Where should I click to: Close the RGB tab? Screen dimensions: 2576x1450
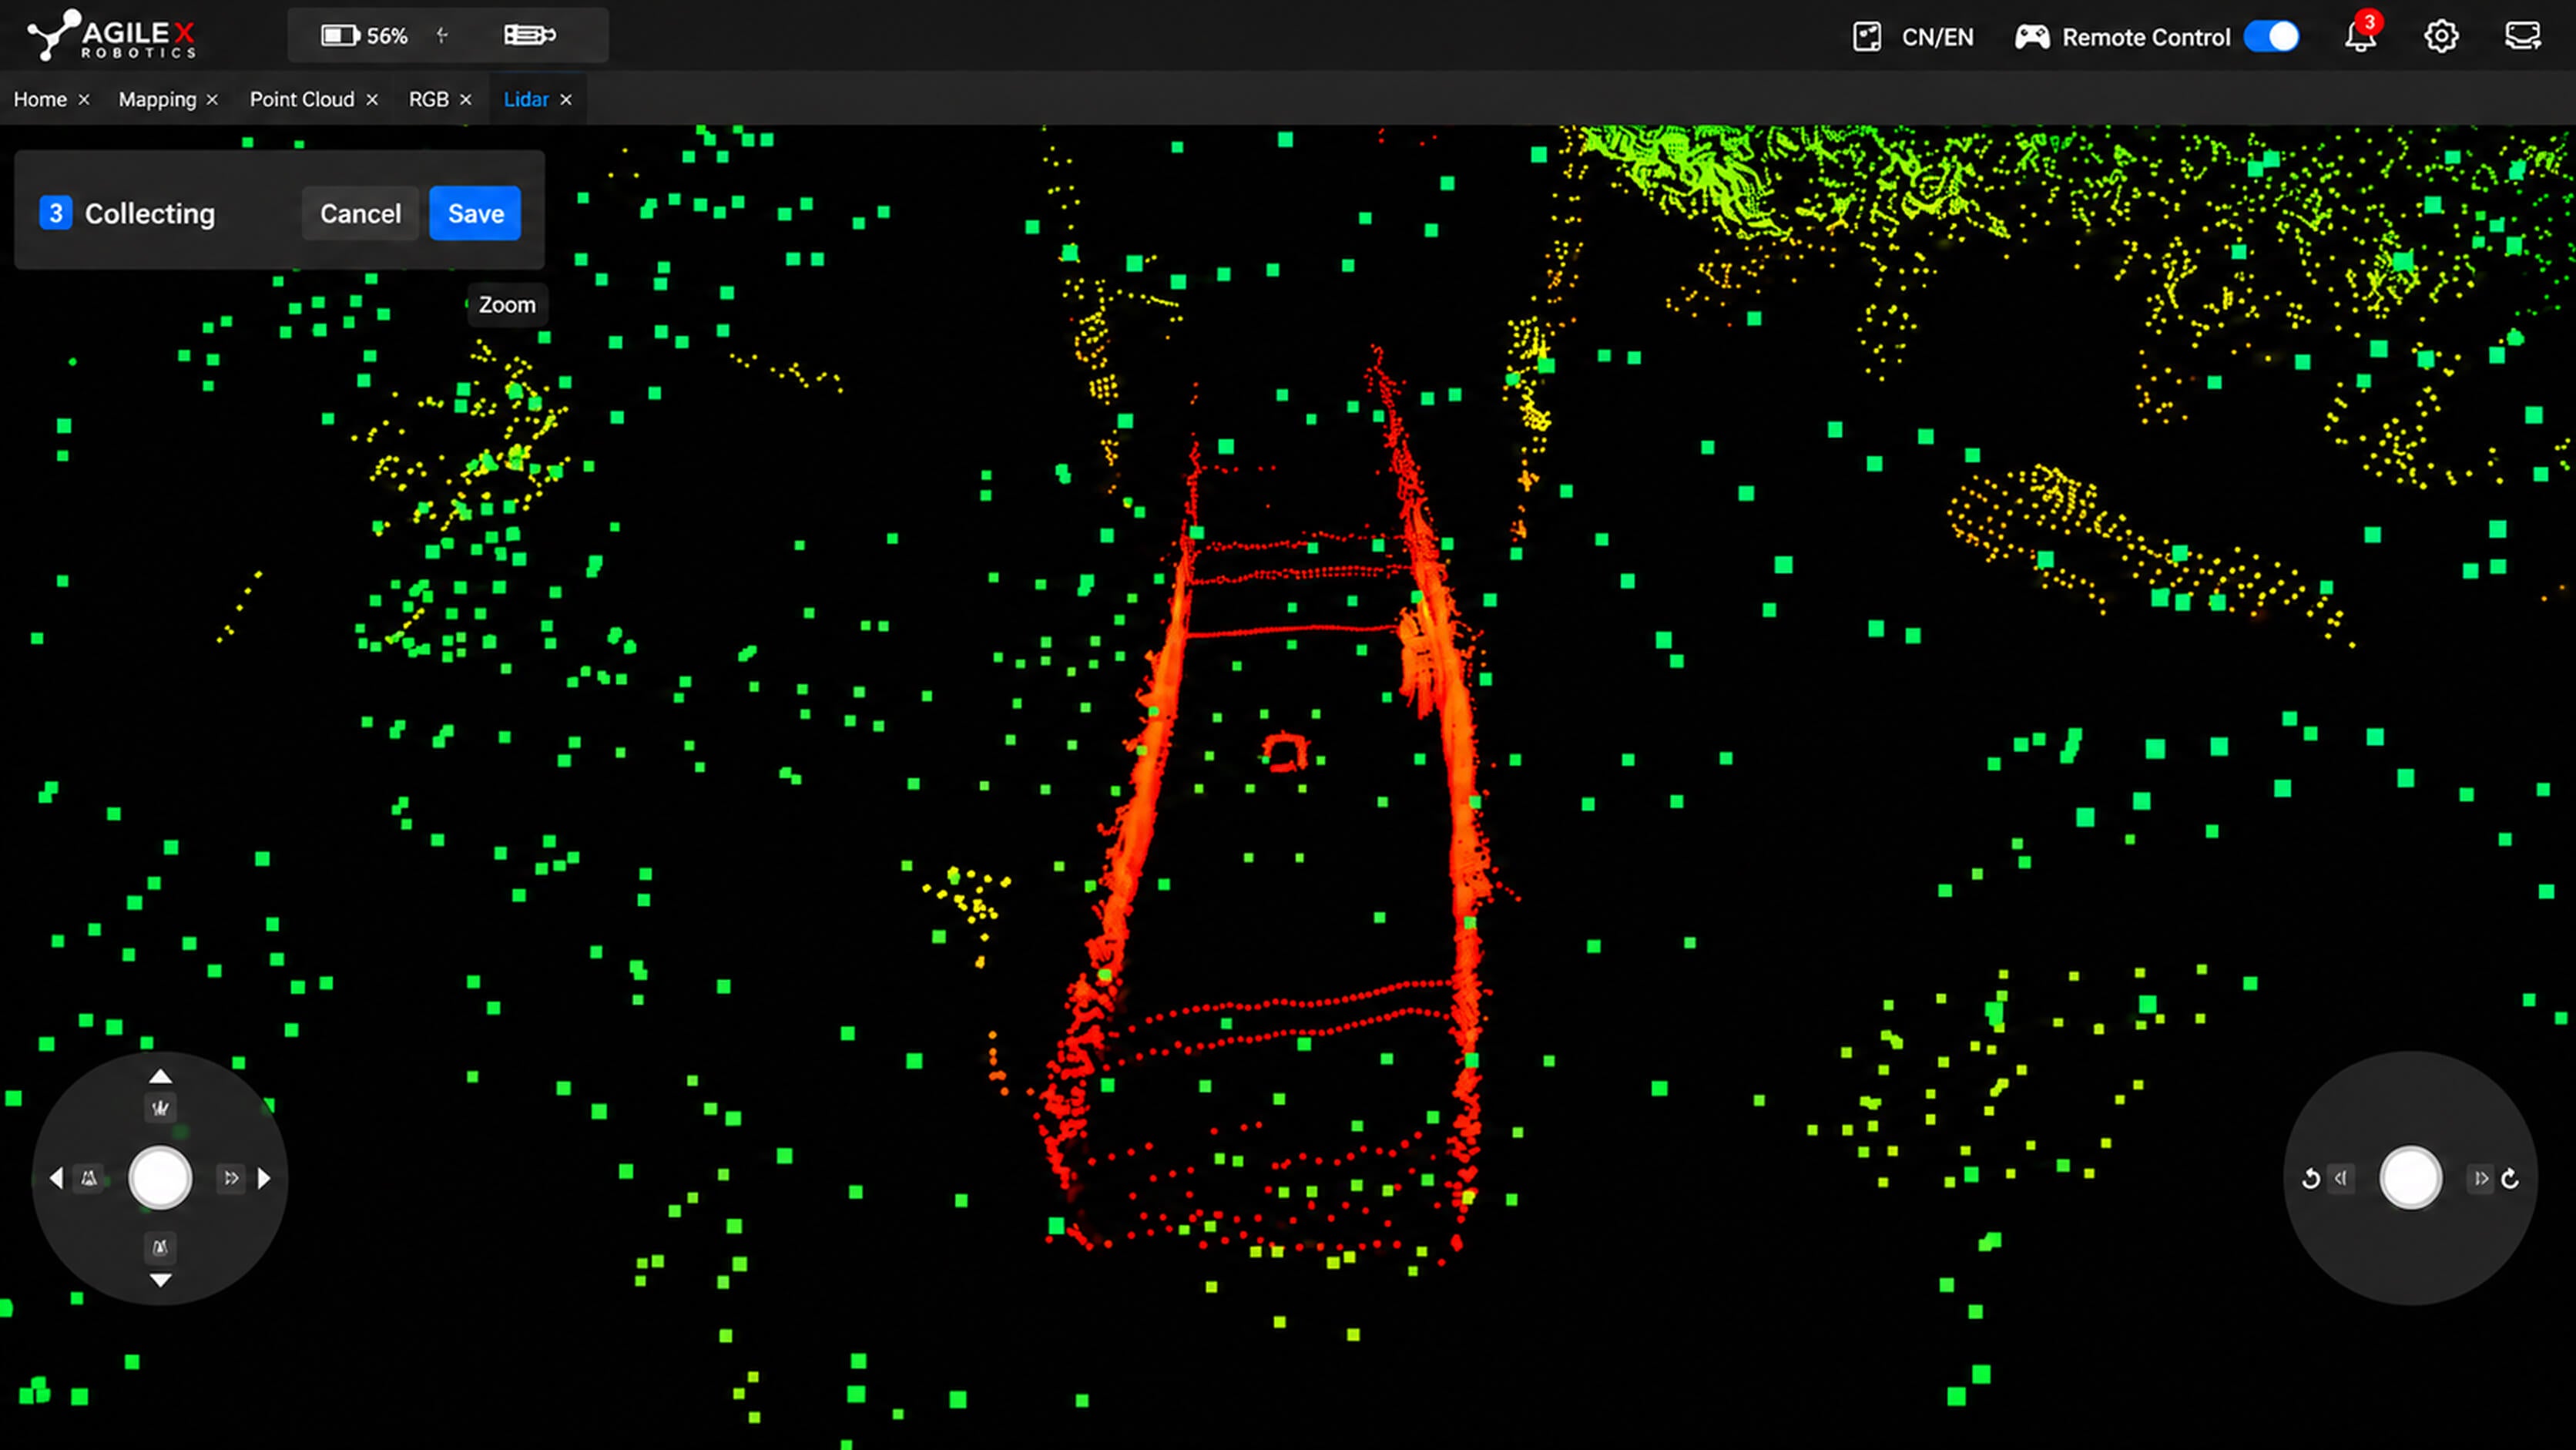point(465,99)
